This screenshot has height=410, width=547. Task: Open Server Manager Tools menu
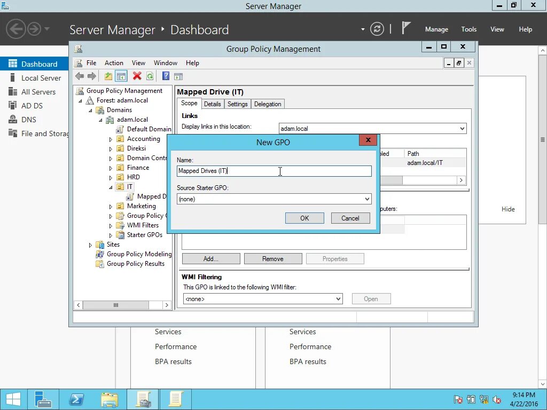[x=468, y=29]
